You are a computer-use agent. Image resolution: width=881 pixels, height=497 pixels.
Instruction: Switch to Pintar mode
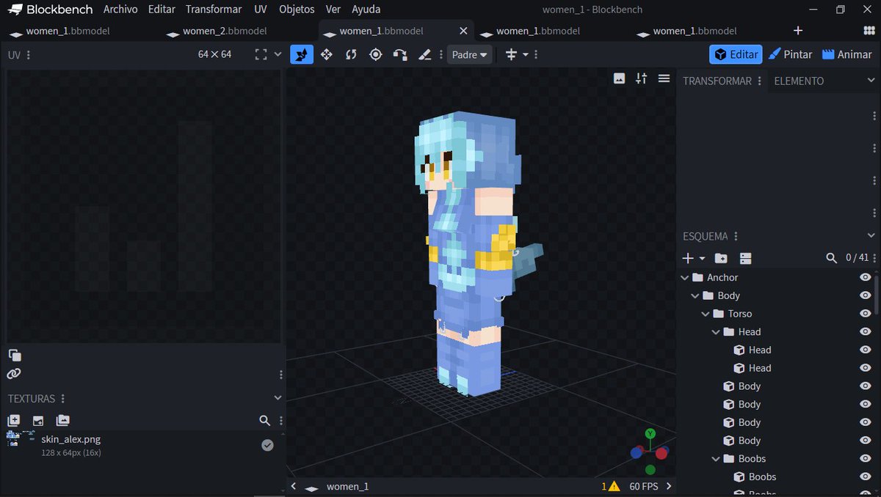[x=790, y=54]
